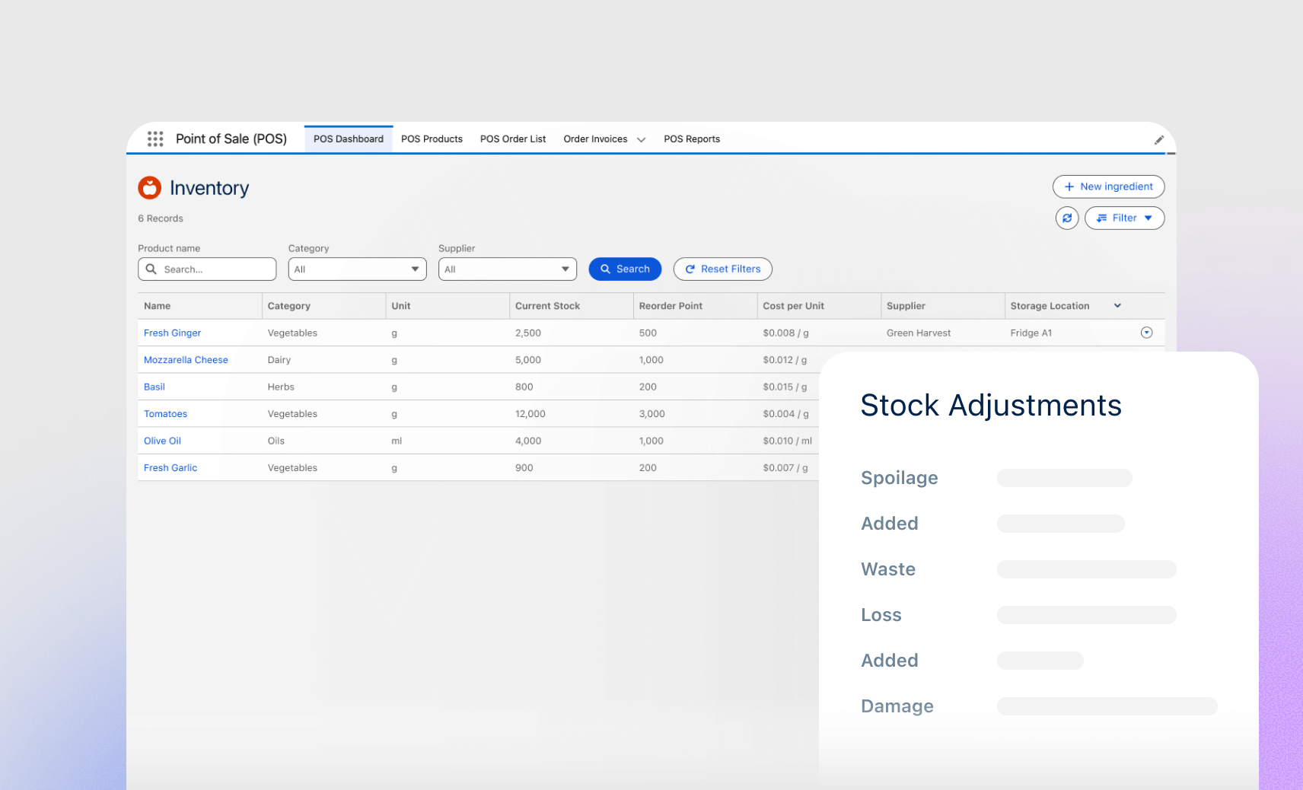Open the Filter dropdown button
Screen dimensions: 1303x790
(1124, 218)
